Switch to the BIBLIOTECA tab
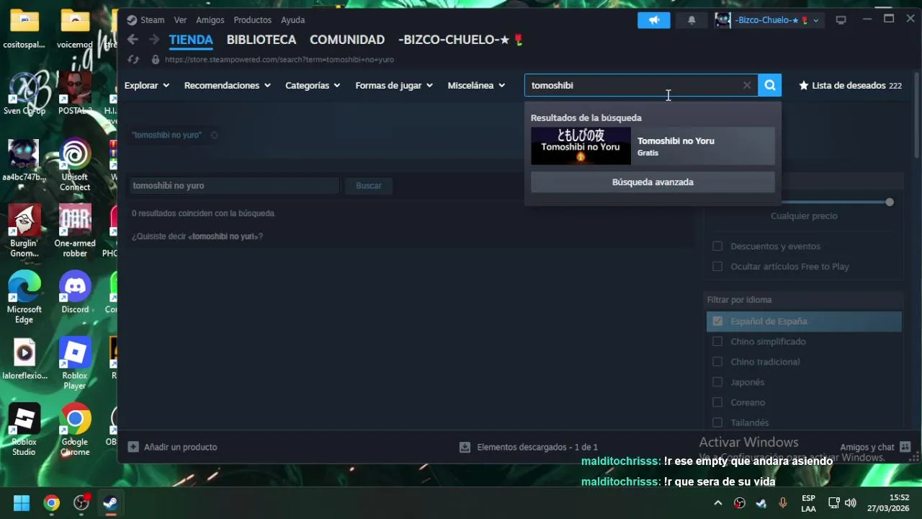This screenshot has width=922, height=519. click(x=261, y=40)
